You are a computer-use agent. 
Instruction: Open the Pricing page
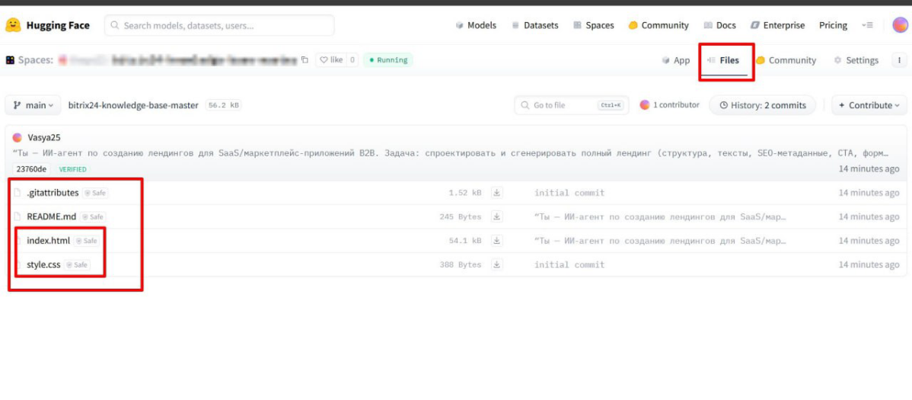pyautogui.click(x=833, y=26)
